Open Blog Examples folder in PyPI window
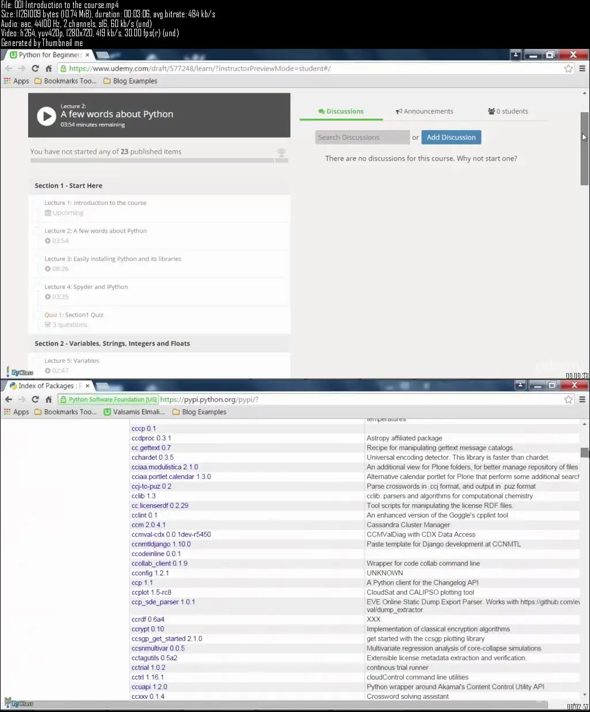Screen dimensions: 590x712 pos(199,412)
